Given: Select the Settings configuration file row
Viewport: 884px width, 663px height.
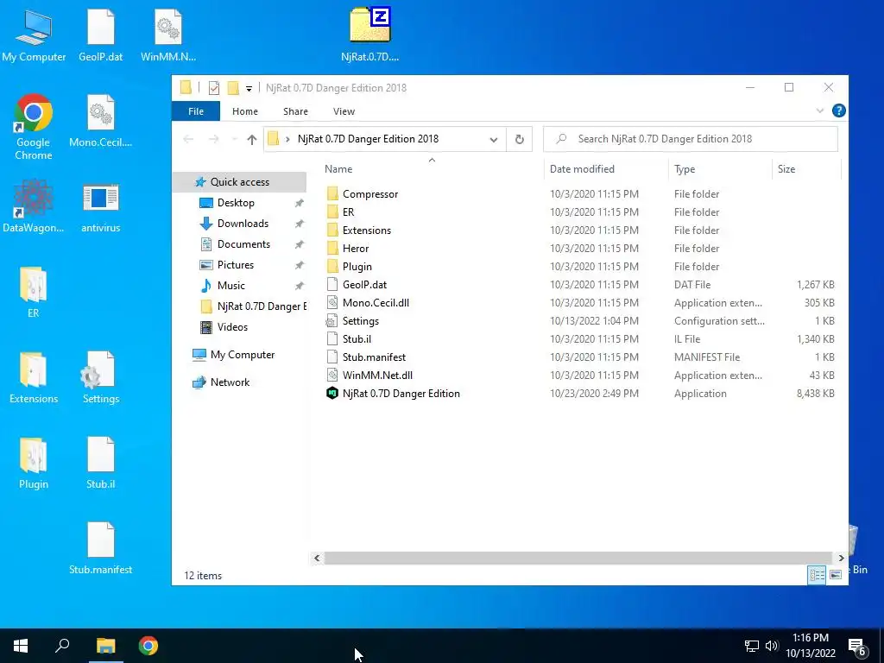Looking at the screenshot, I should (581, 321).
